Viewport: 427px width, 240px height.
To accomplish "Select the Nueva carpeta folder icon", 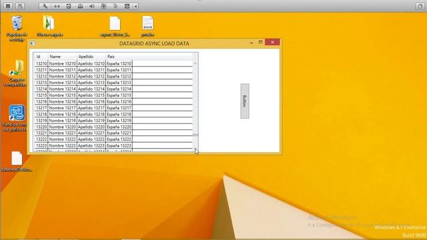I will click(x=49, y=26).
